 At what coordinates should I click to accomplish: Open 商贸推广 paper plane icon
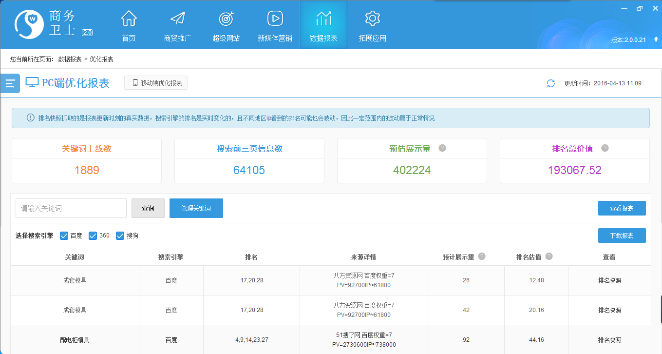point(177,19)
